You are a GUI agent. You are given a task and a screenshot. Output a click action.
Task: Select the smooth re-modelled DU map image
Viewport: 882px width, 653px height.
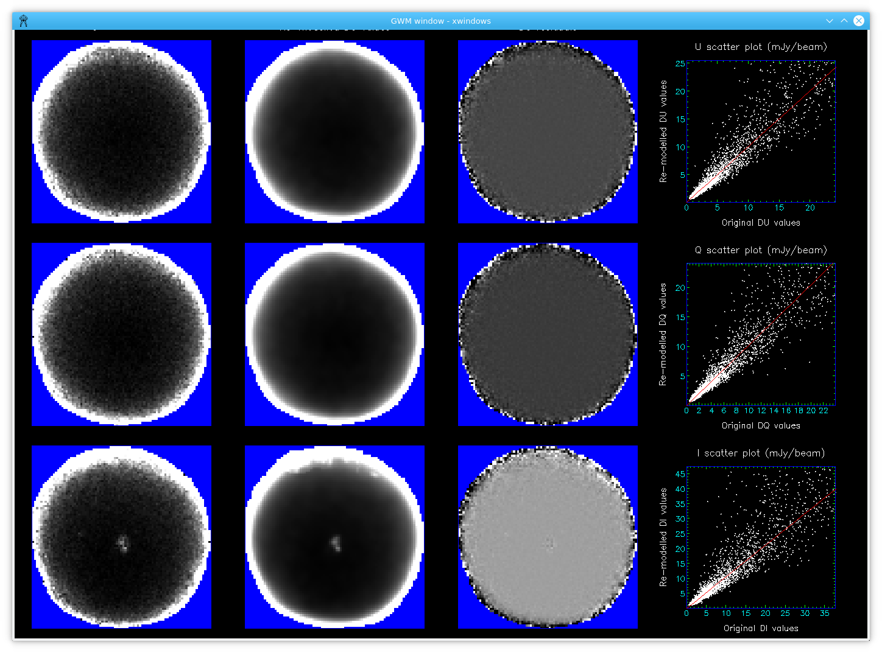(334, 131)
